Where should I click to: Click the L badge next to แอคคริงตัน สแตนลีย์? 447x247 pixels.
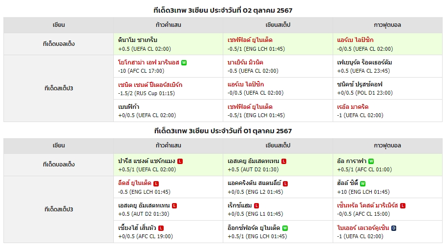click(x=285, y=184)
